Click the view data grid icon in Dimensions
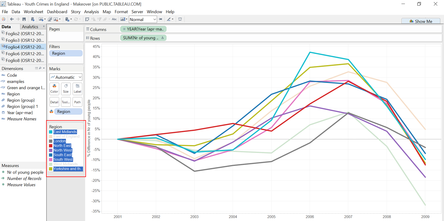This screenshot has width=444, height=221. [36, 68]
